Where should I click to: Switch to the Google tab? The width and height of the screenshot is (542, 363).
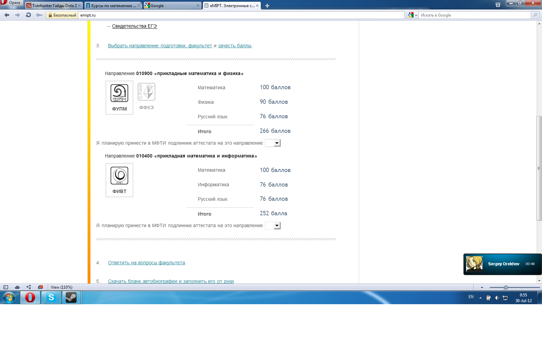coord(171,6)
